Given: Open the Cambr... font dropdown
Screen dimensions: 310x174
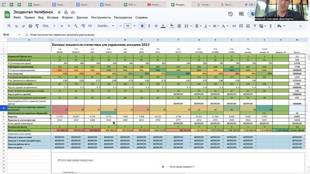Looking at the screenshot, I should (106, 26).
